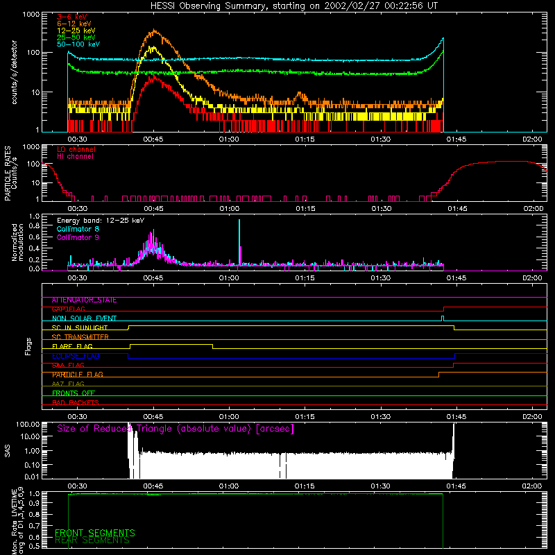Click the 0.5 tick on the livetime axis
555x555 pixels.
pos(34,547)
